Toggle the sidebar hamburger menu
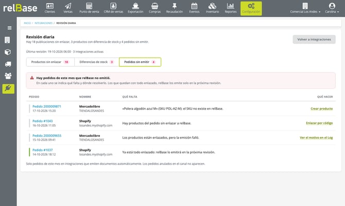This screenshot has width=345, height=206. (x=9, y=28)
